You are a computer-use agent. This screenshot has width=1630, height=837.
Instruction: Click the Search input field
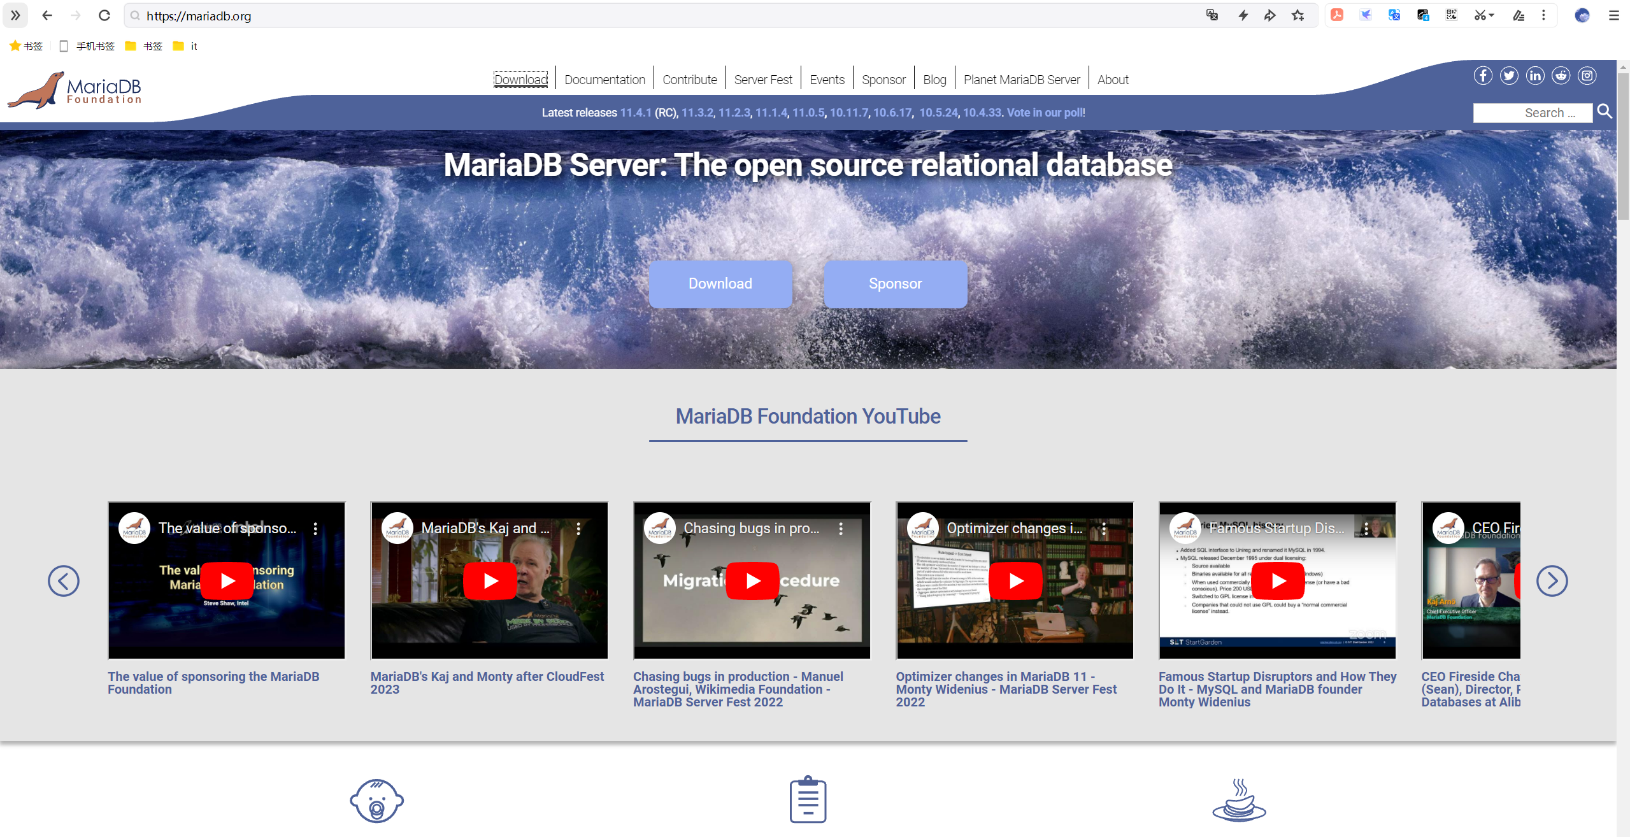point(1532,113)
